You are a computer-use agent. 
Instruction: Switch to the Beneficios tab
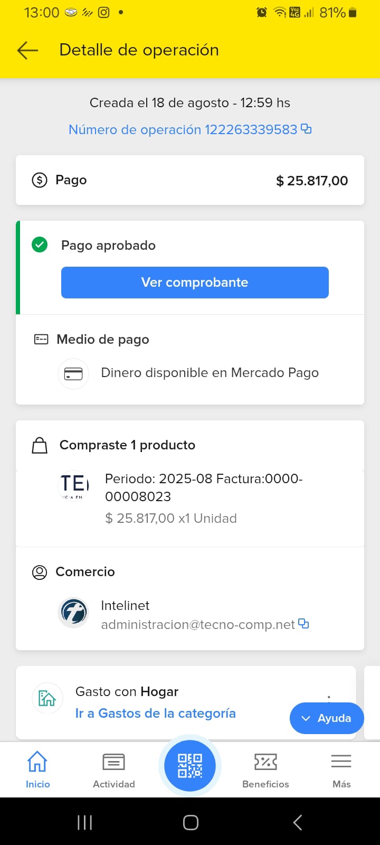pos(265,770)
